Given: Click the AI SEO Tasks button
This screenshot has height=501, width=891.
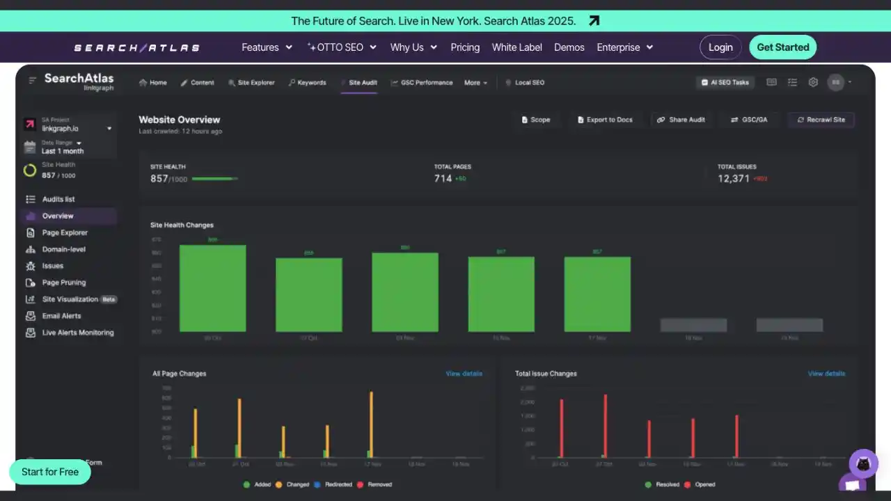Looking at the screenshot, I should click(725, 82).
